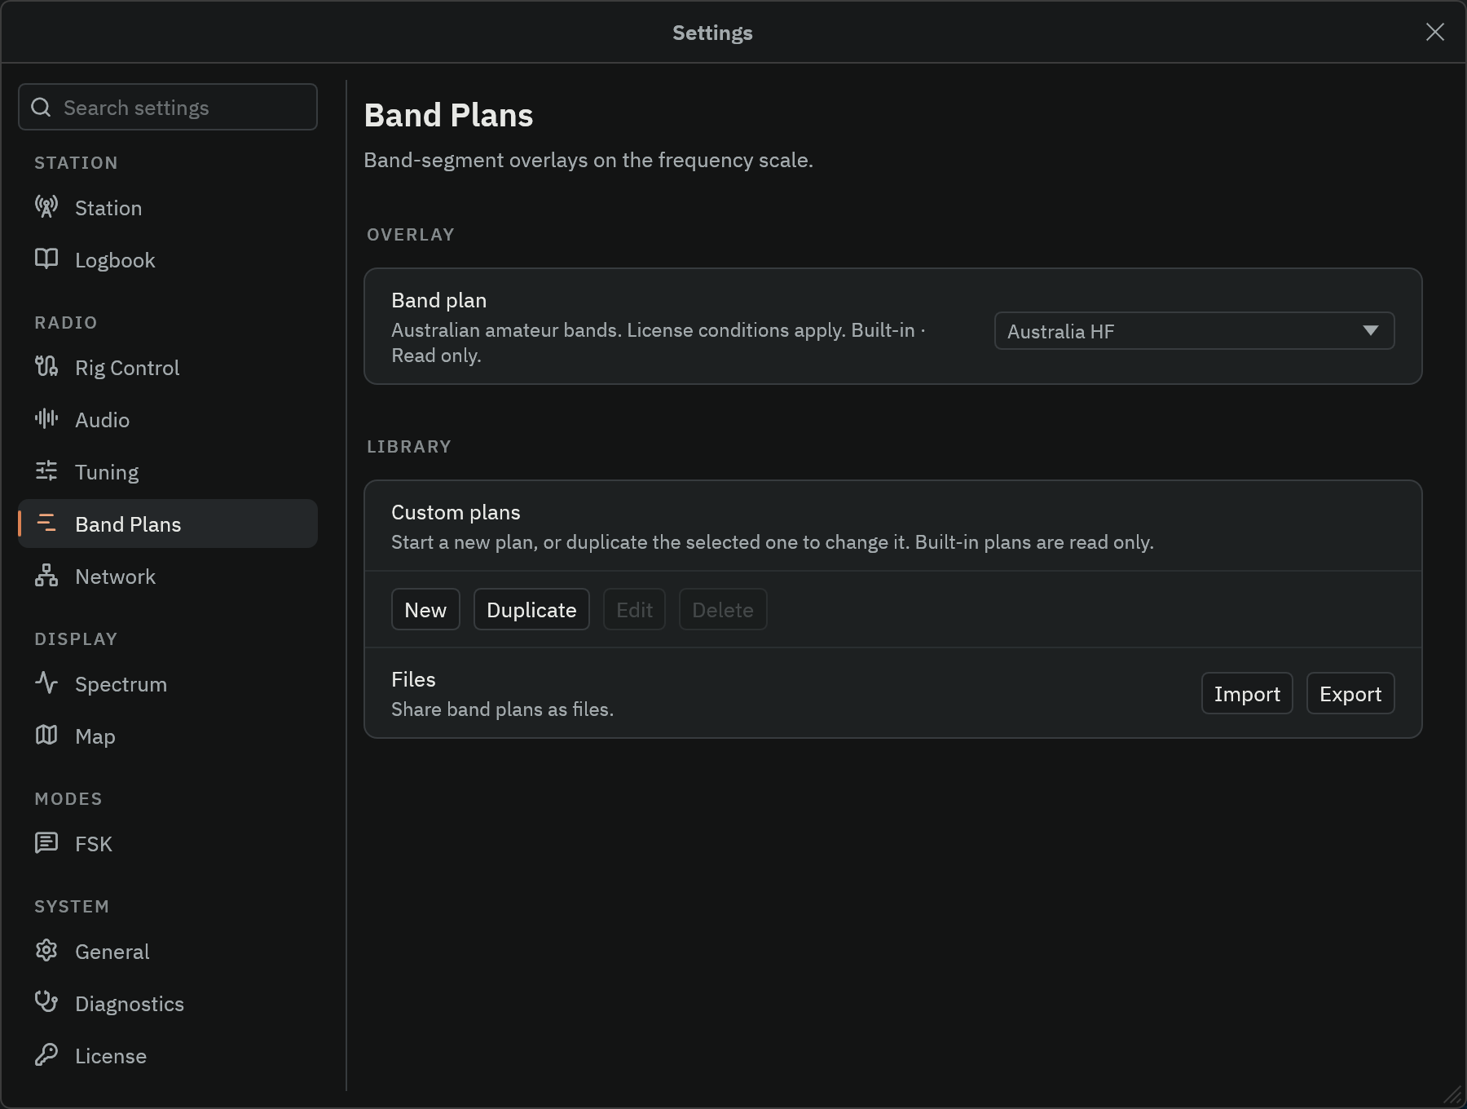Image resolution: width=1467 pixels, height=1109 pixels.
Task: Select the Network sidebar item
Action: click(168, 577)
